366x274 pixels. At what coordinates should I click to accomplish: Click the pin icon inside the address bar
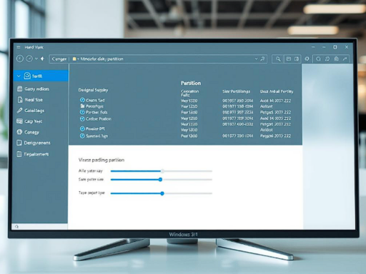tap(262, 59)
